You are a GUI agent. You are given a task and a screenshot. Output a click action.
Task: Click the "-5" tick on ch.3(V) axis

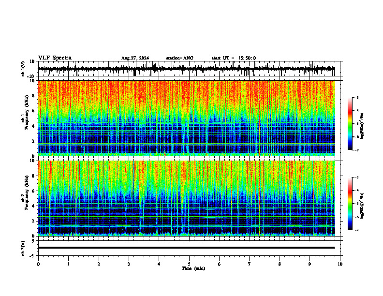click(x=32, y=256)
